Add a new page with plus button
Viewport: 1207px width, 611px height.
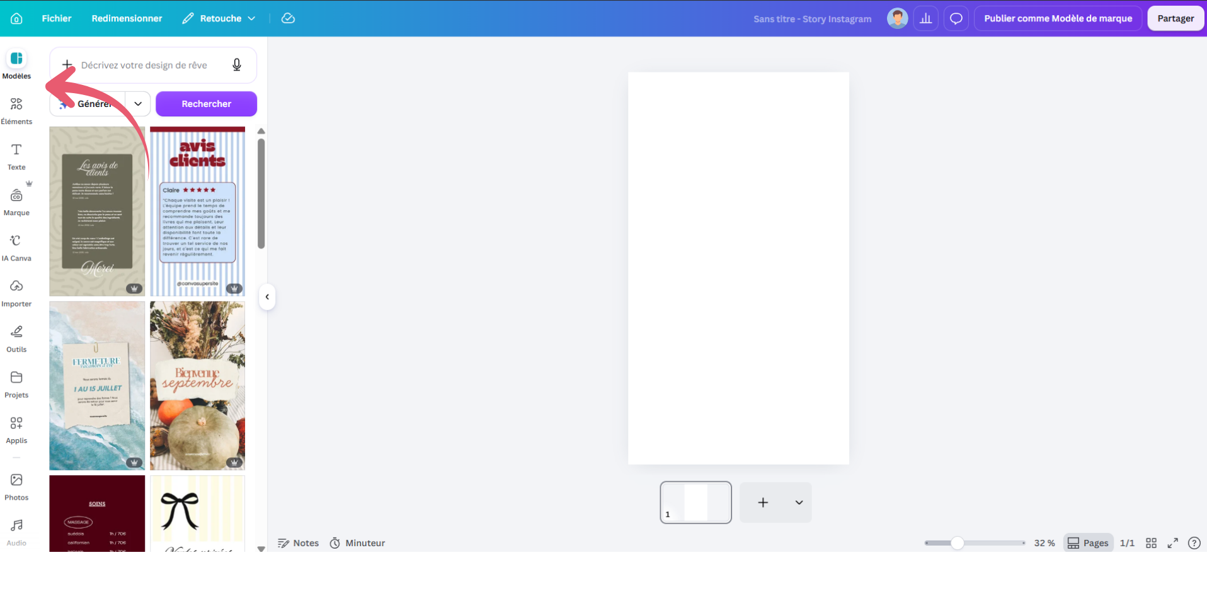tap(763, 502)
